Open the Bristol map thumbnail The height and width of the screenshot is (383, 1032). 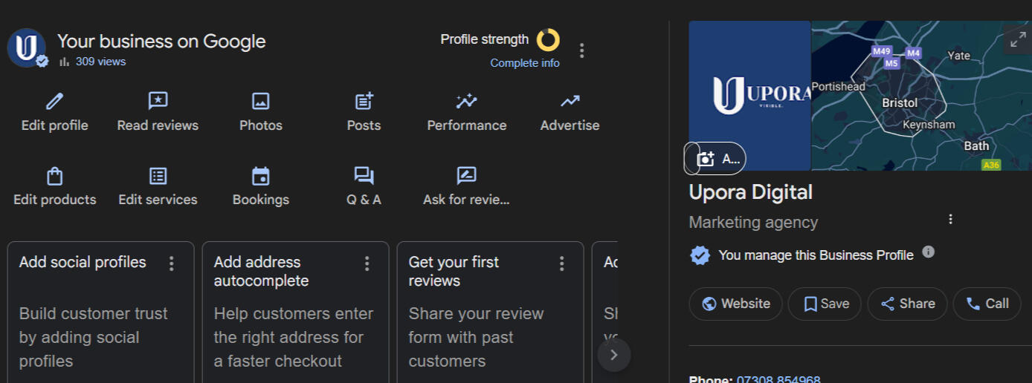tap(921, 96)
